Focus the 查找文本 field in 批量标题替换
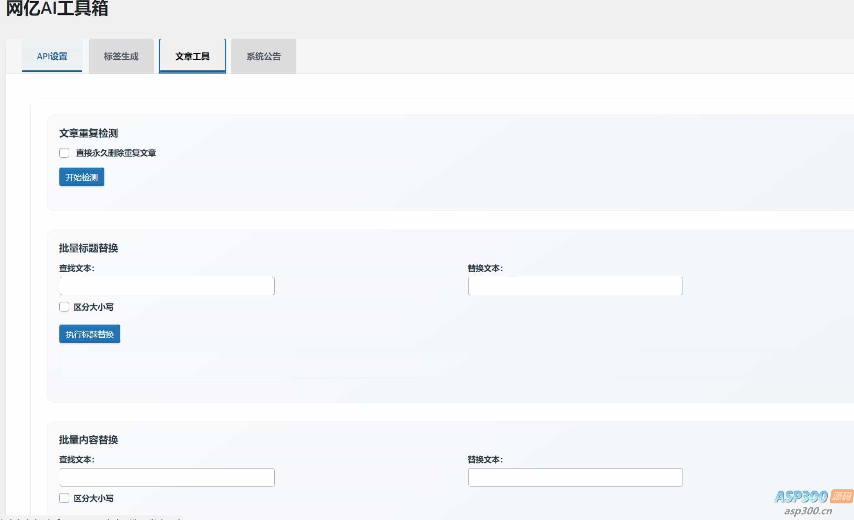 click(167, 286)
